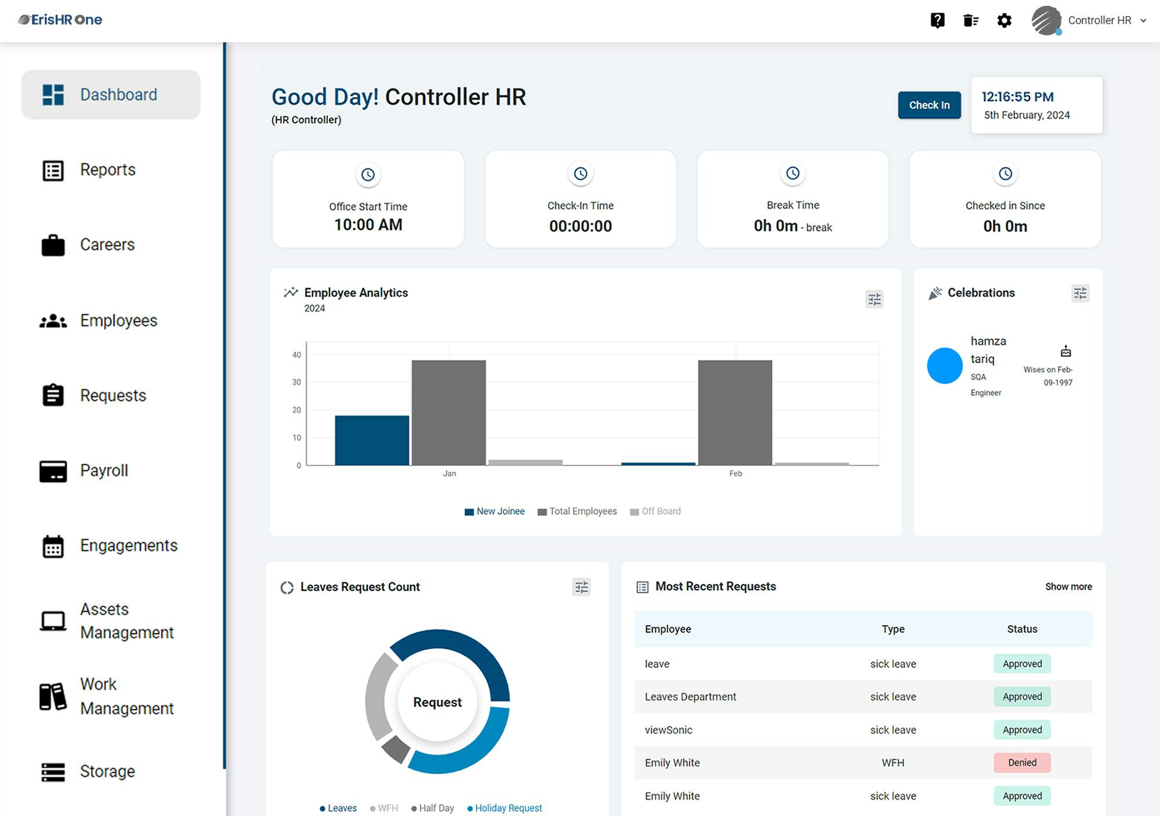Click the help question mark icon
Image resolution: width=1160 pixels, height=816 pixels.
pyautogui.click(x=937, y=21)
